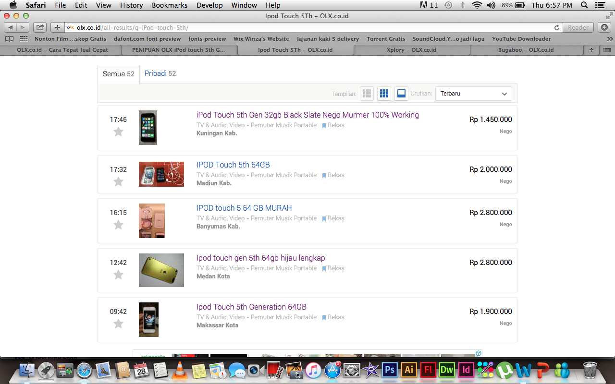This screenshot has height=384, width=615.
Task: Select the Semua 52 tab
Action: tap(119, 74)
